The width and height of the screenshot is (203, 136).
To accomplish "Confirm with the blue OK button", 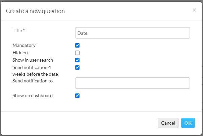I will click(188, 123).
